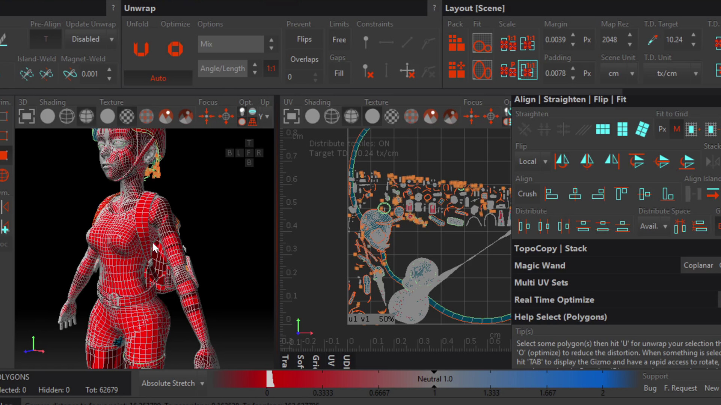Screen dimensions: 721x405
Task: Click the T.D. Target picker icon
Action: tap(653, 40)
